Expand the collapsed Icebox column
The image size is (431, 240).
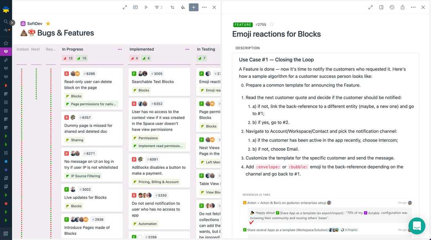(x=22, y=49)
